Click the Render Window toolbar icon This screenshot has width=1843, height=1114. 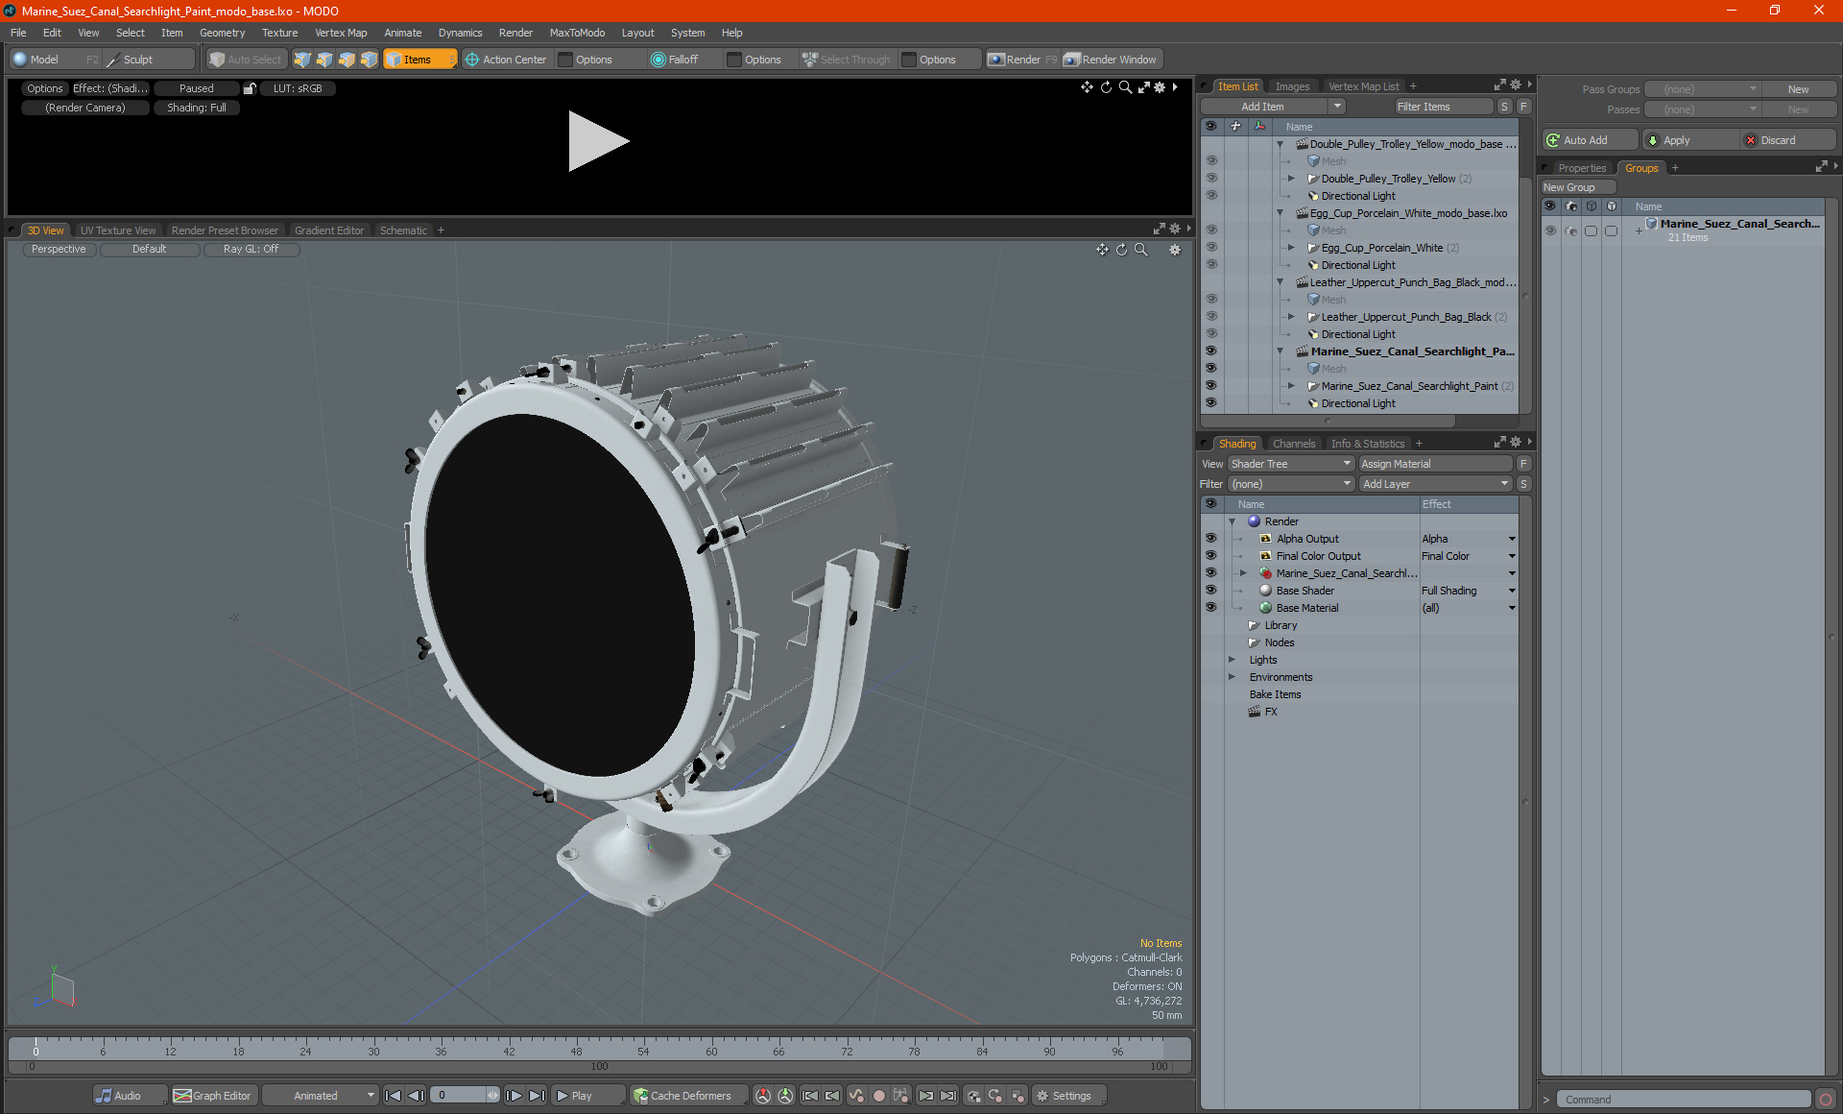pos(1072,60)
